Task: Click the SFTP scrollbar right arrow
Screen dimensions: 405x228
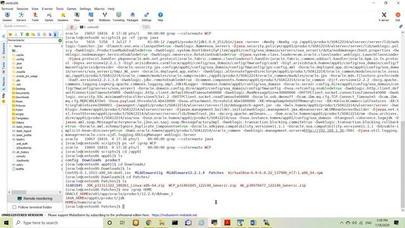Action: tap(60, 192)
